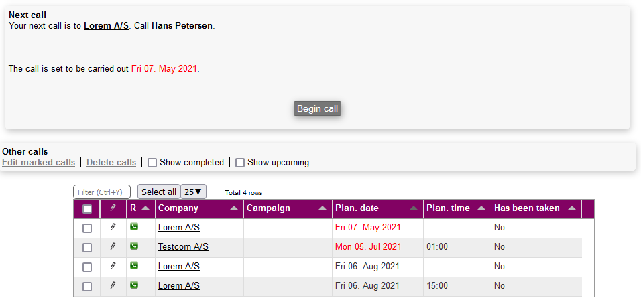Screen dimensions: 641x302
Task: Sort the table by Plan. date column
Action: (x=414, y=208)
